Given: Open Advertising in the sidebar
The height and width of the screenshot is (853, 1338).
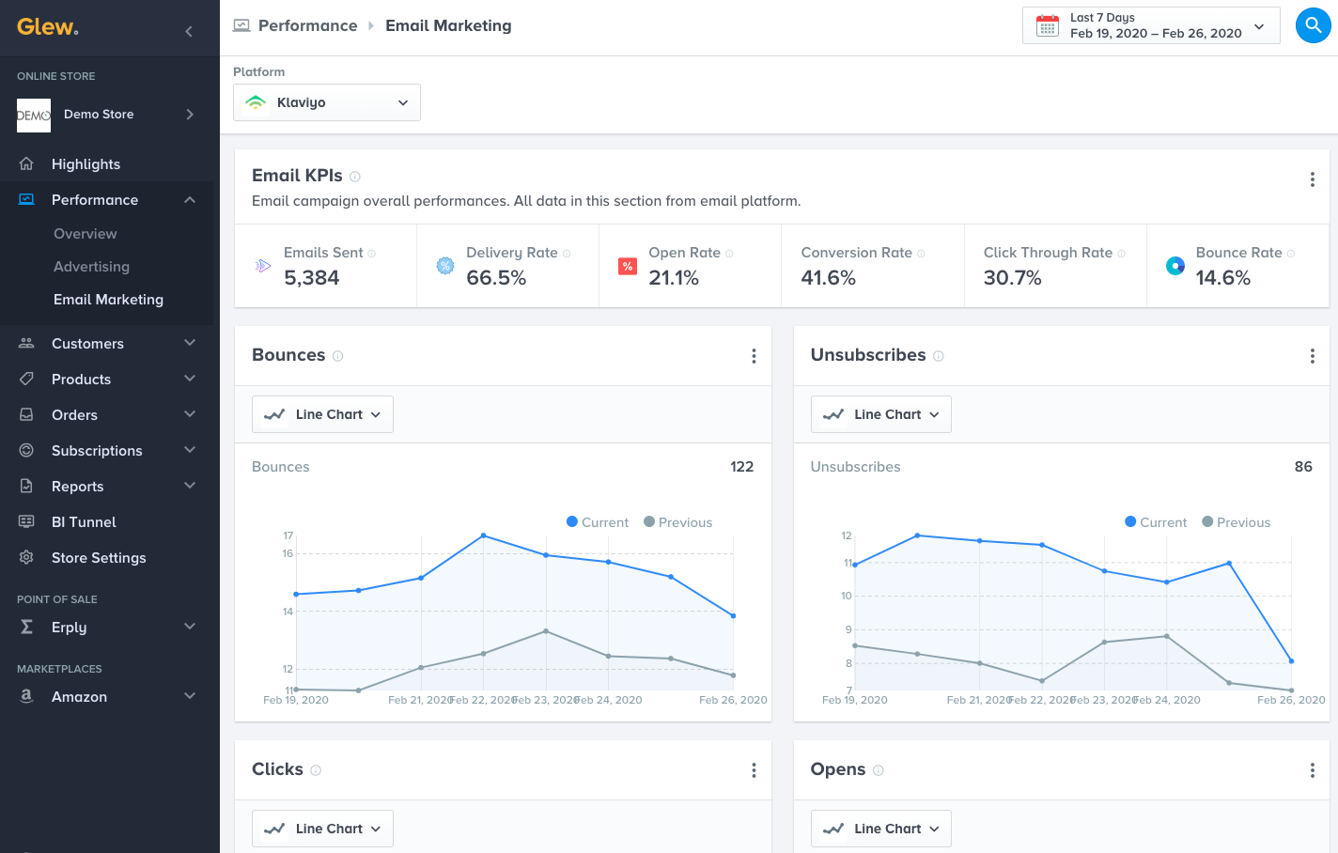Looking at the screenshot, I should (91, 267).
